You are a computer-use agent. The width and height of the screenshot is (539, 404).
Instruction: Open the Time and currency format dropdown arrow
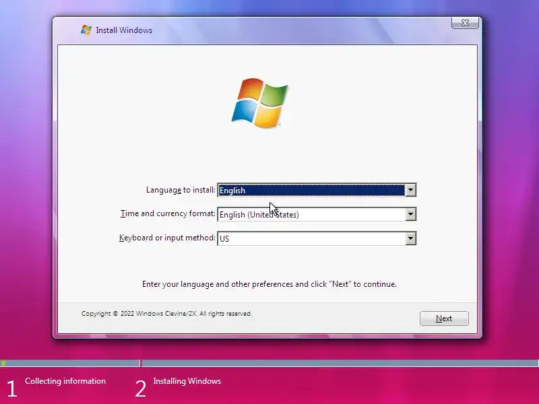[410, 214]
